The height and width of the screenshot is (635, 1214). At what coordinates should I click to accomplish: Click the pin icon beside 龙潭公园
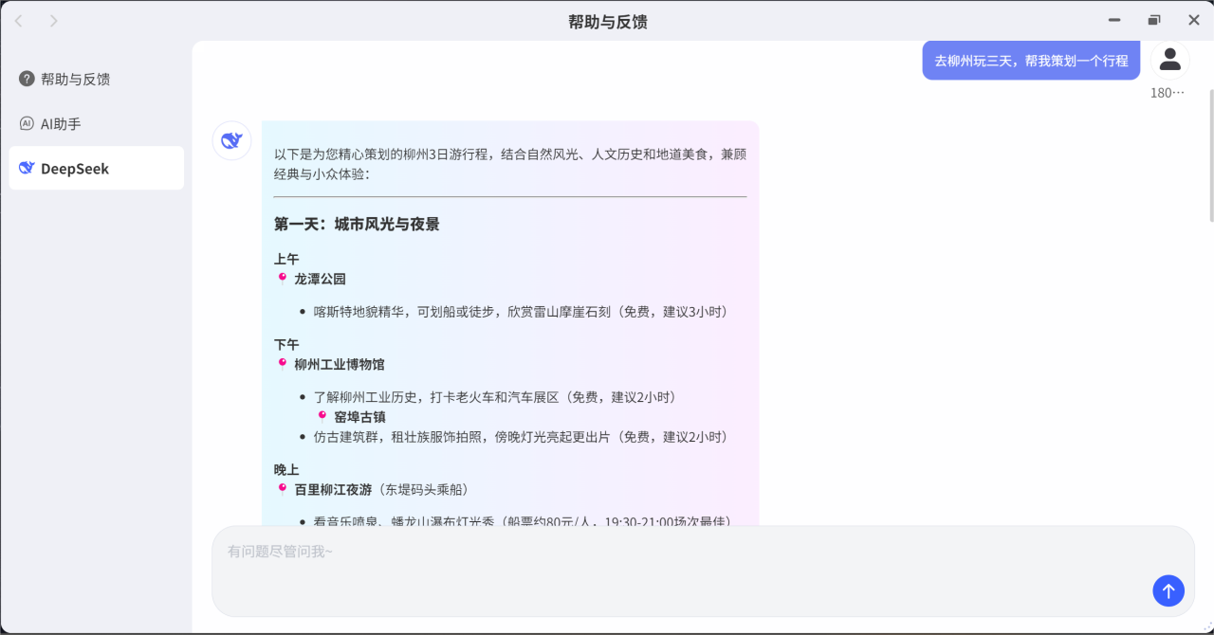(x=282, y=279)
